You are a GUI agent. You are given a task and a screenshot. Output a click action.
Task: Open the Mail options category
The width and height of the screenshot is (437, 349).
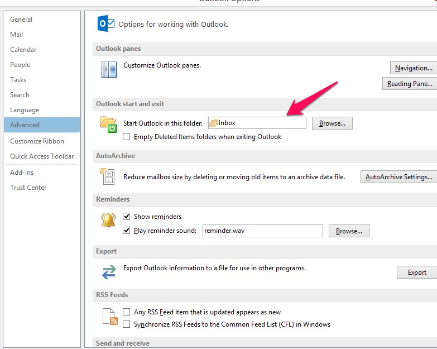coord(42,35)
